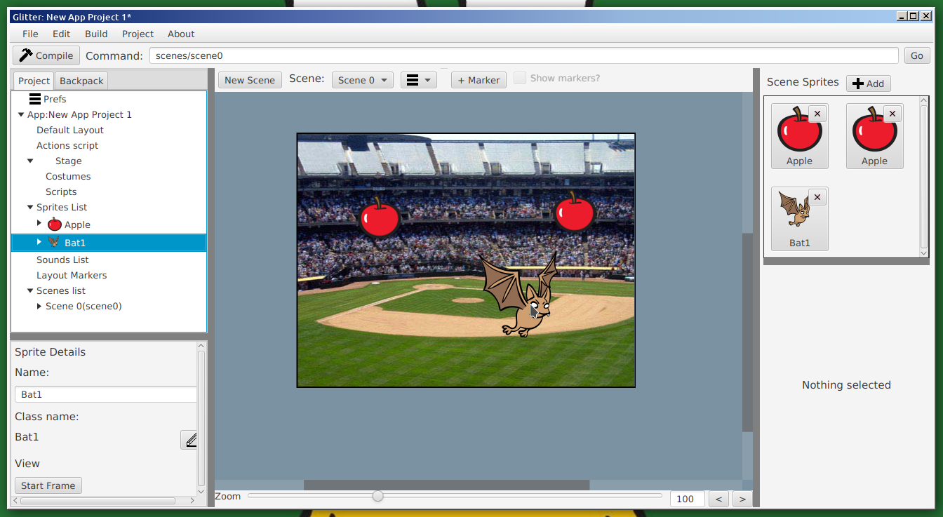Enable the Show markers checkbox
Viewport: 943px width, 517px height.
click(x=520, y=79)
